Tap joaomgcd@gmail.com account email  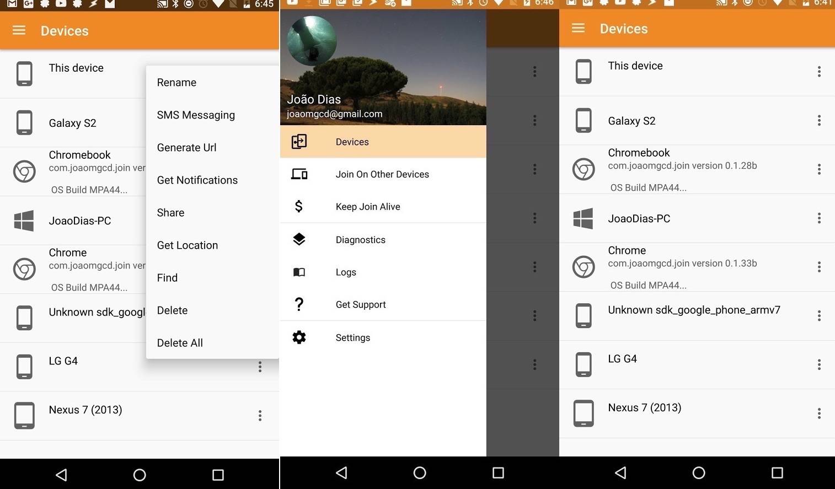[x=334, y=114]
